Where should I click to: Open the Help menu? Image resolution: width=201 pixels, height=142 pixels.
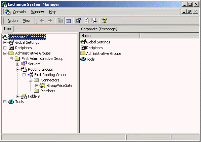[x=53, y=12]
